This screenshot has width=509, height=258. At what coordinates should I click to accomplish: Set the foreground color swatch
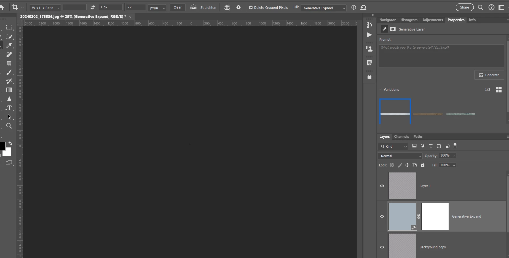[x=2, y=146]
